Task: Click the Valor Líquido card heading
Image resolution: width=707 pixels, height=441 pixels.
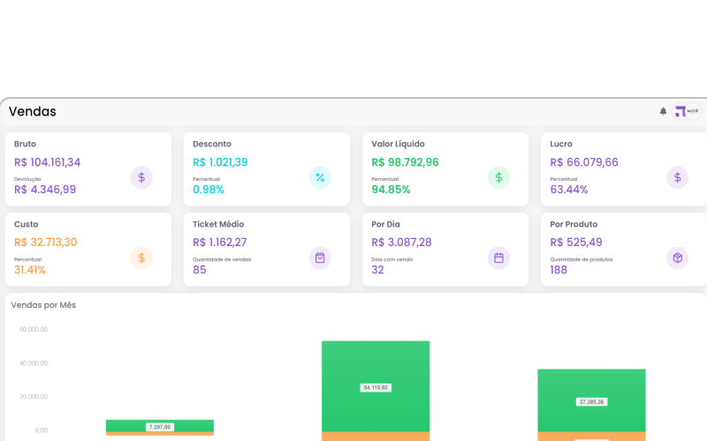Action: coord(398,144)
